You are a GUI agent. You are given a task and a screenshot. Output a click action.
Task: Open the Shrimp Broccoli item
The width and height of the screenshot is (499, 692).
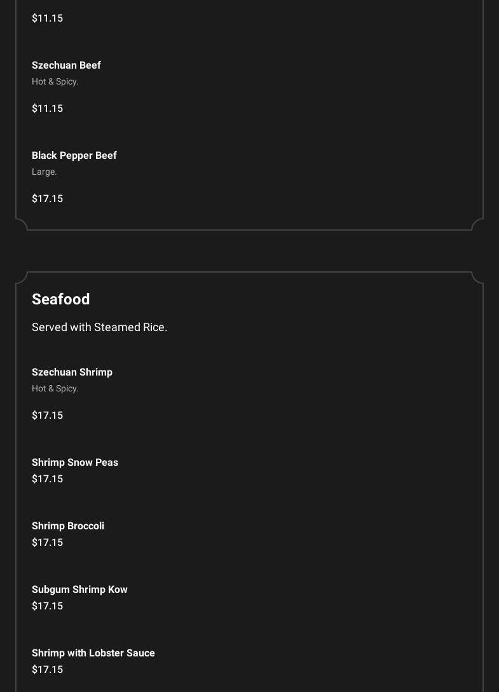pos(67,526)
